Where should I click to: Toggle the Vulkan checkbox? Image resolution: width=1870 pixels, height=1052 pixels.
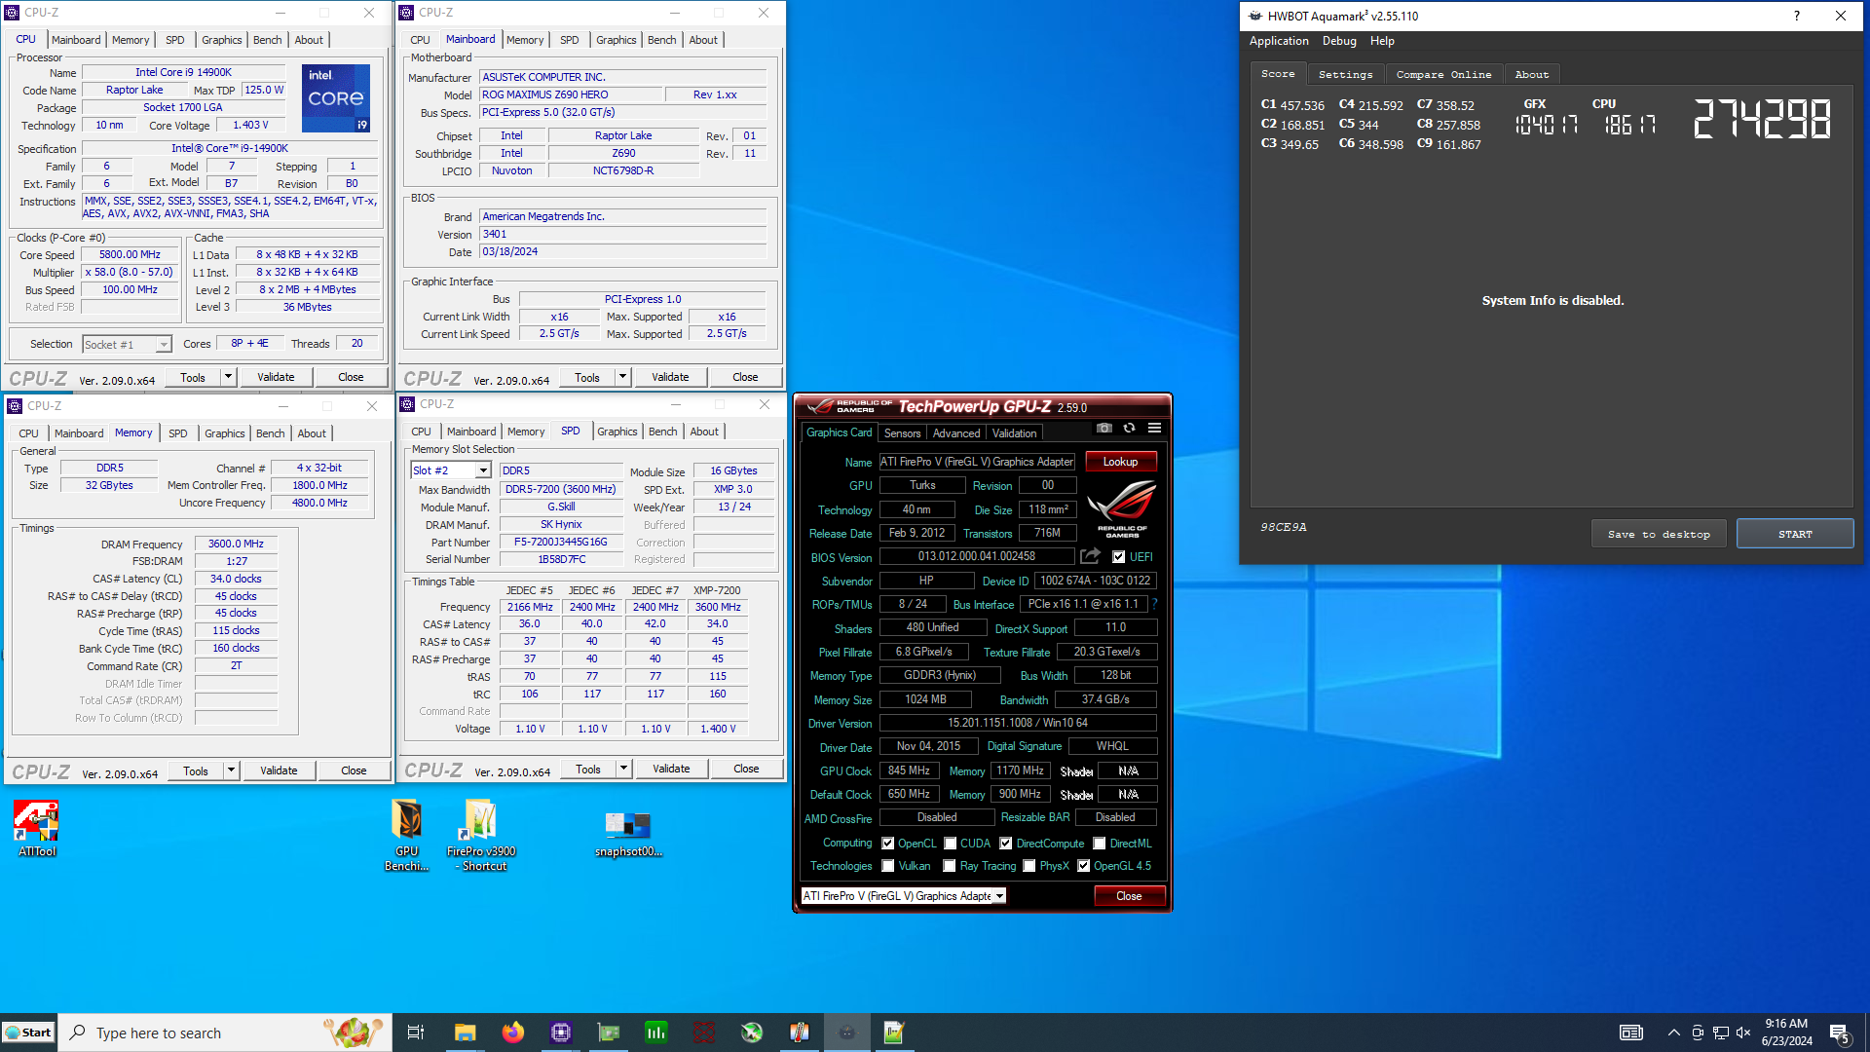click(x=887, y=866)
